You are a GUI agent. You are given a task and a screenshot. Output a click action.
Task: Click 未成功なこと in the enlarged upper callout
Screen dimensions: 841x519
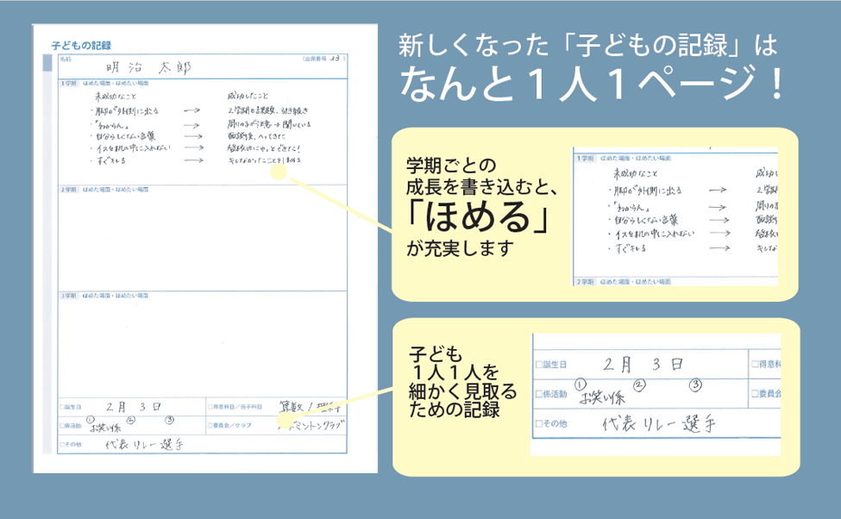tap(636, 173)
